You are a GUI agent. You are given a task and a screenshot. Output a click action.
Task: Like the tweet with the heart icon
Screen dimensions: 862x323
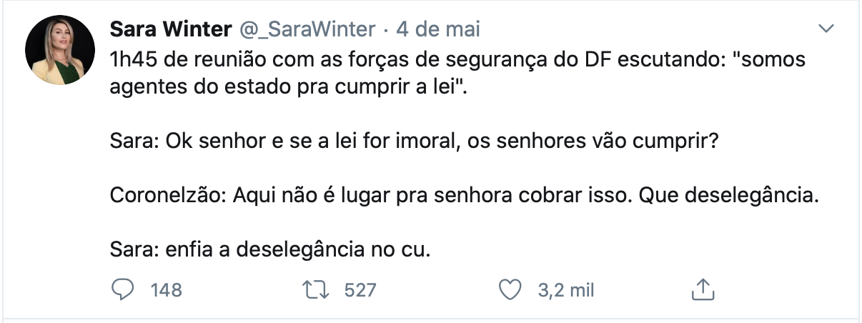point(509,289)
